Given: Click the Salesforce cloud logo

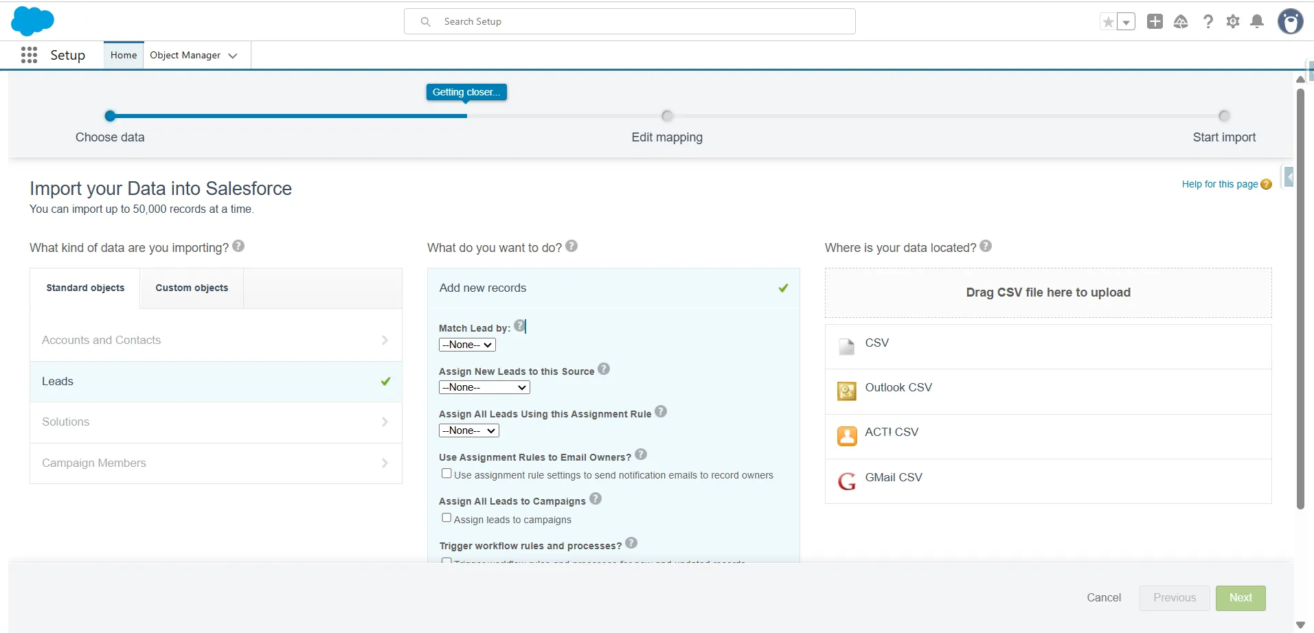Looking at the screenshot, I should tap(32, 21).
